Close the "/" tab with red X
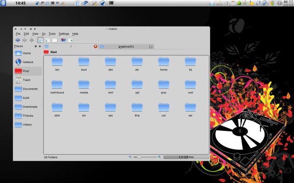 (96, 46)
